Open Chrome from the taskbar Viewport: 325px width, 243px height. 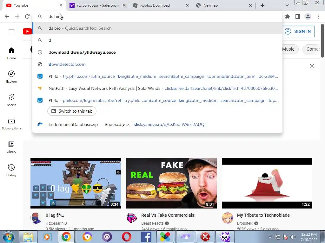pyautogui.click(x=66, y=237)
